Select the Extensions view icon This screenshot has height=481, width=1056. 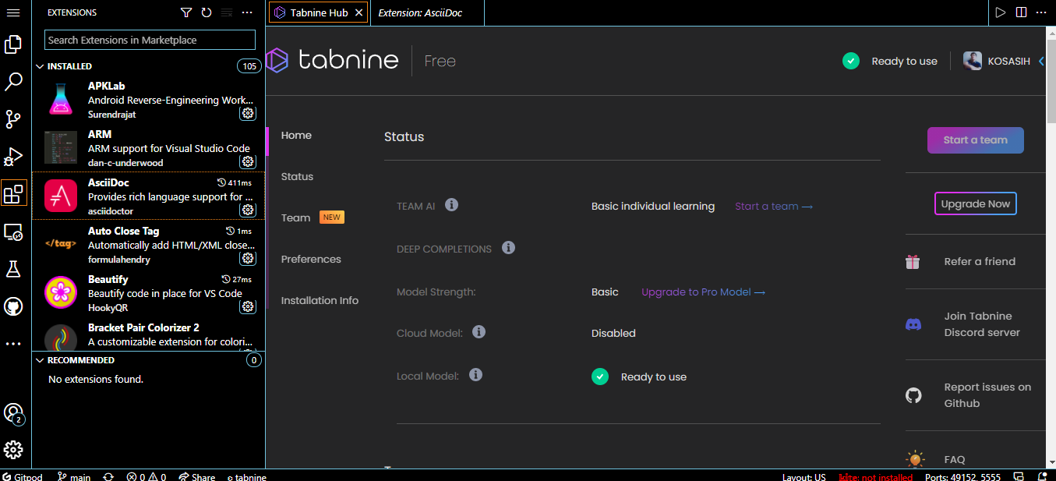click(13, 193)
